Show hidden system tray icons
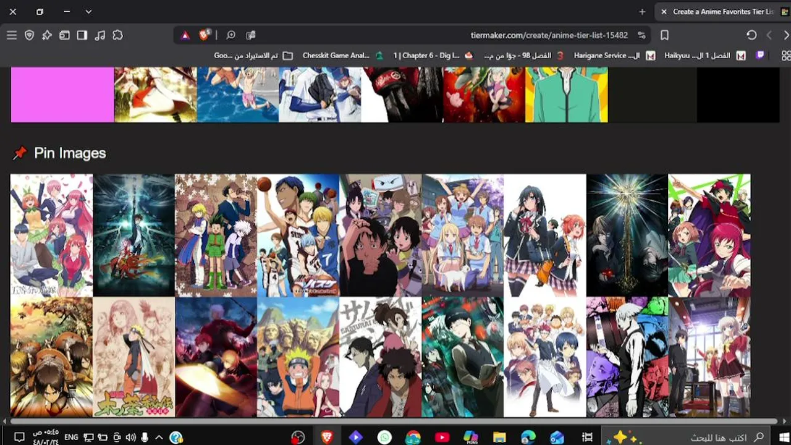The image size is (791, 445). 159,437
